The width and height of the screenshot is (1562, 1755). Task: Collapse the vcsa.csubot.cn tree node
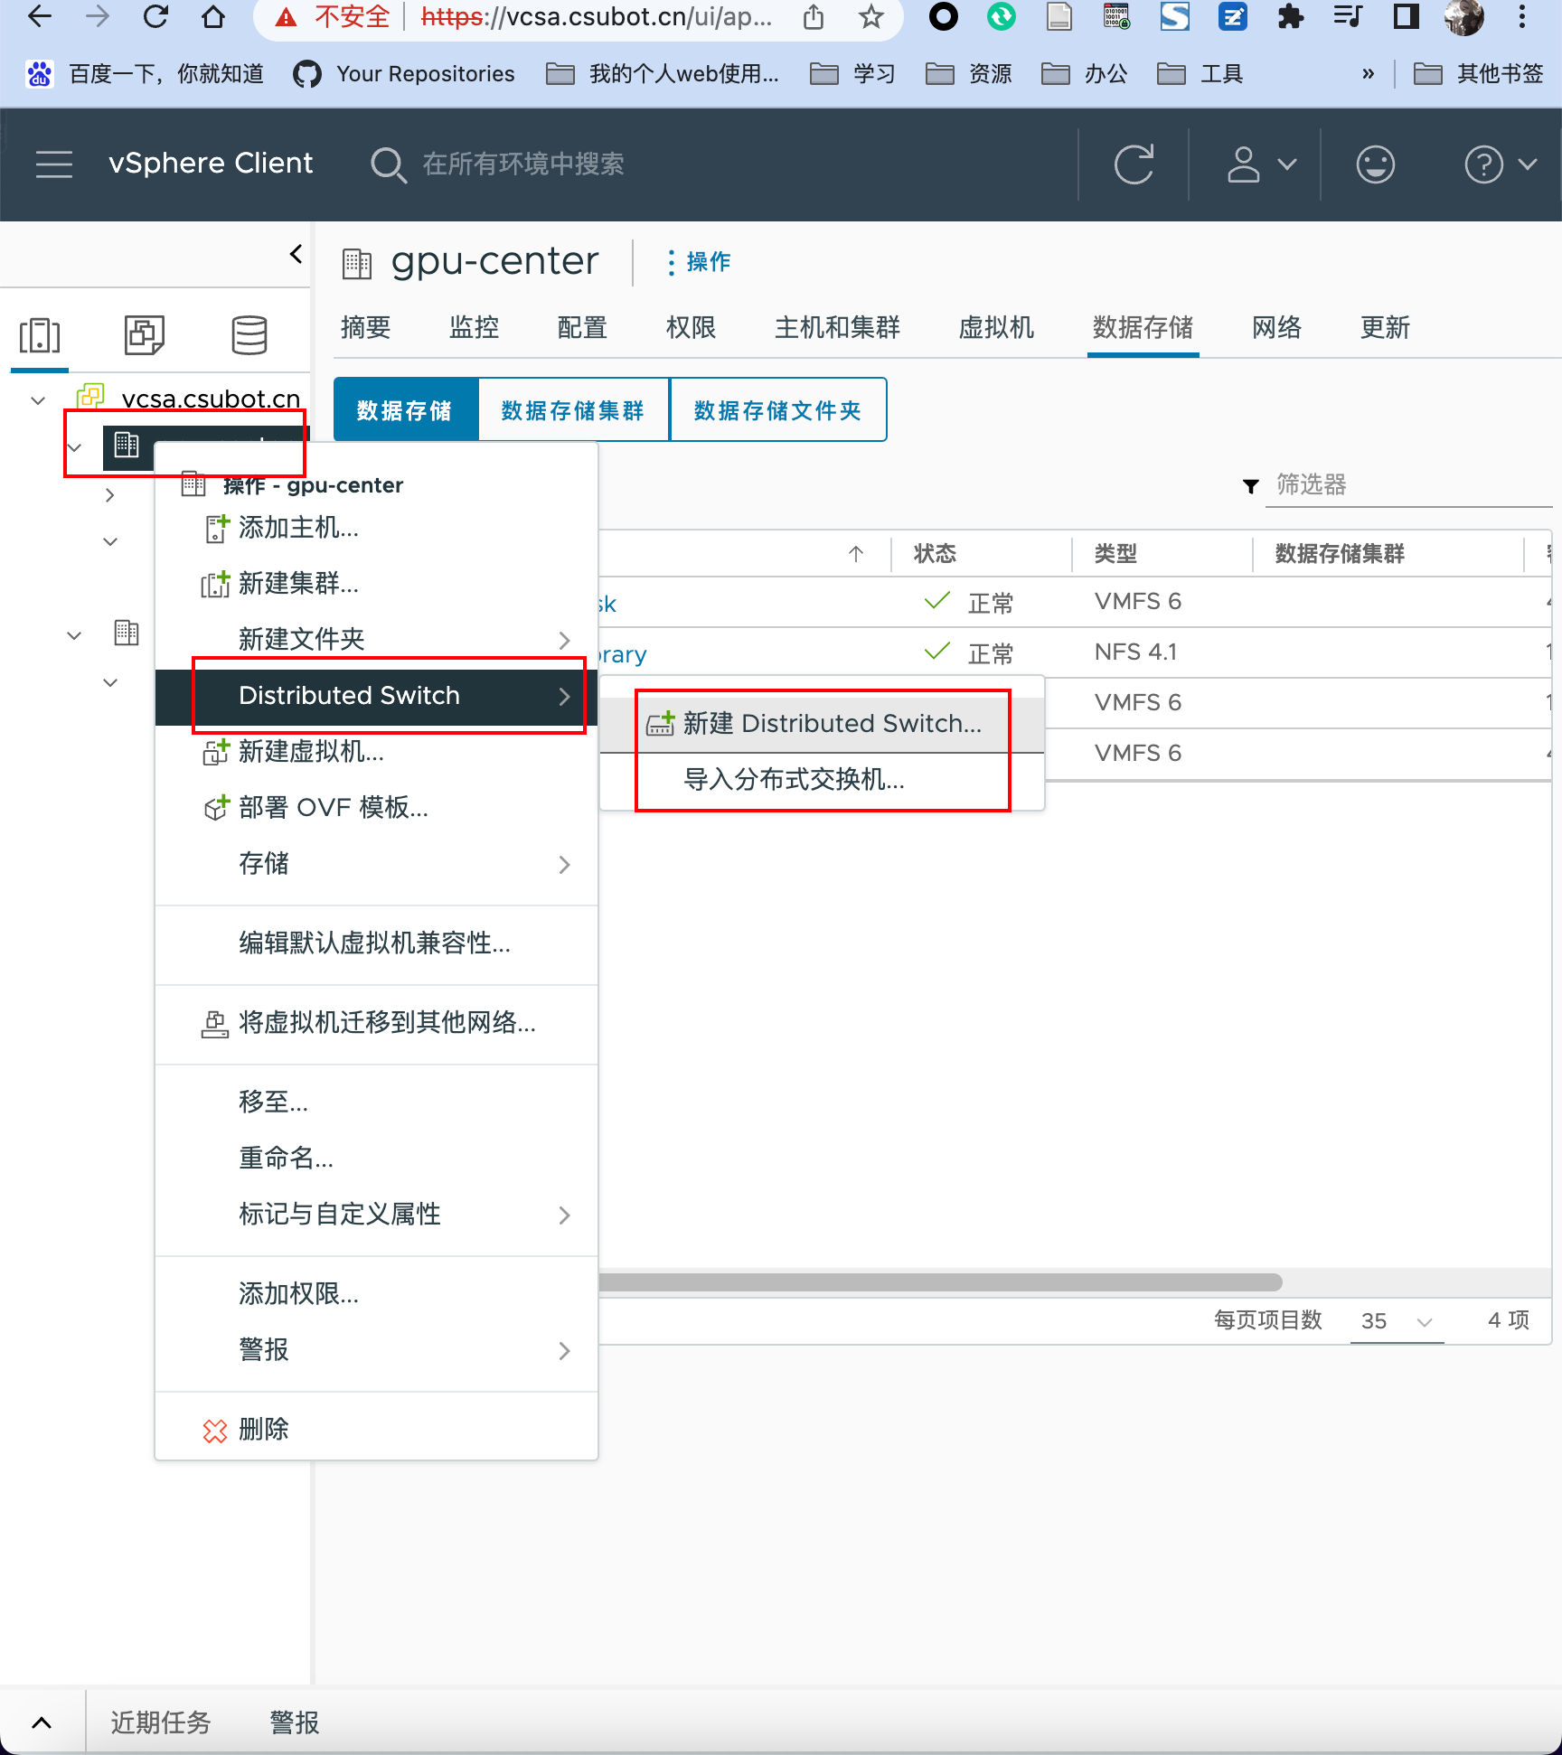[x=38, y=399]
